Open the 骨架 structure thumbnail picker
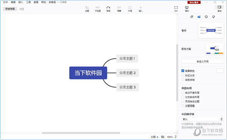 pos(211,30)
